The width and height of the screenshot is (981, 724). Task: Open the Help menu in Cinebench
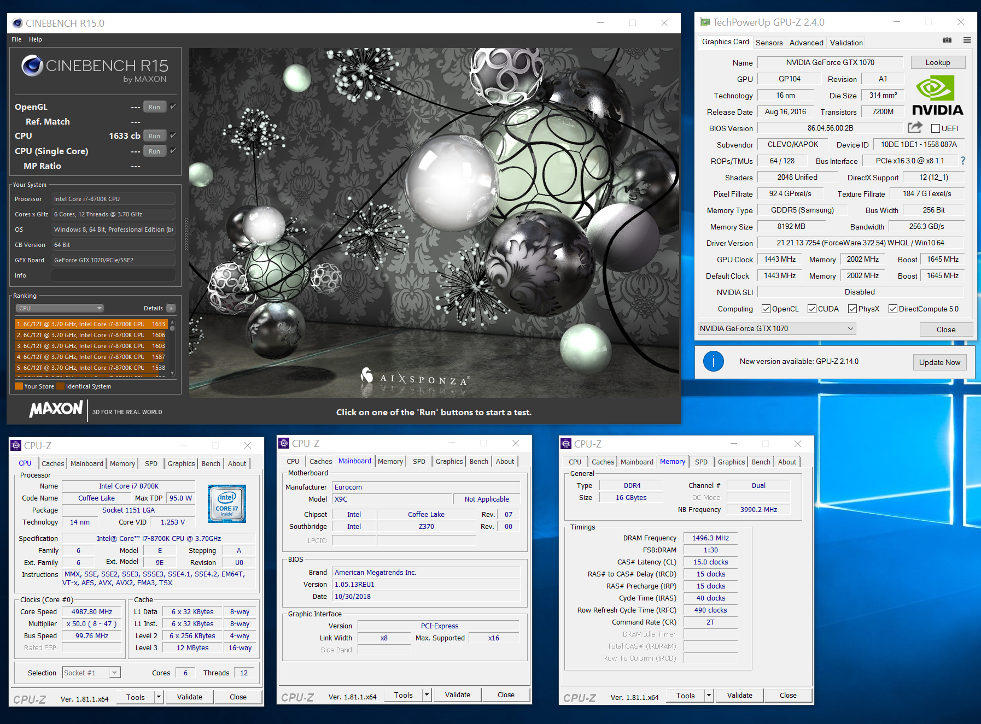[35, 39]
